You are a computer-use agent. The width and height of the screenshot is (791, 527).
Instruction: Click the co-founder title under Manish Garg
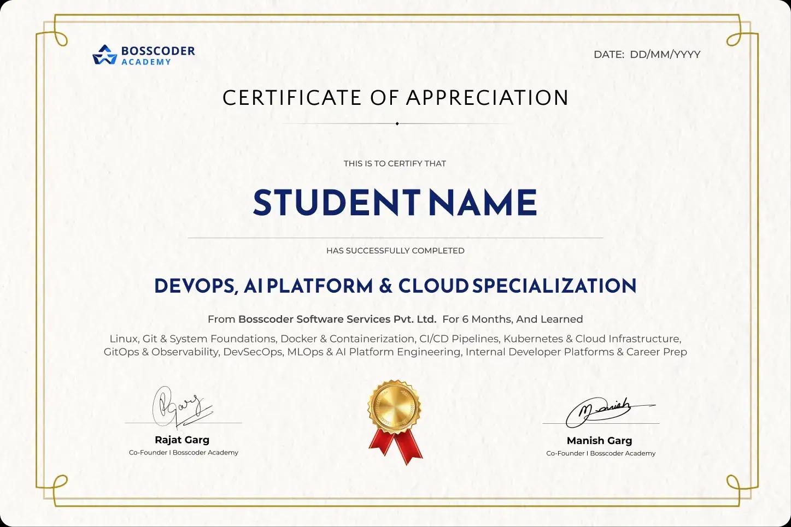(x=601, y=453)
